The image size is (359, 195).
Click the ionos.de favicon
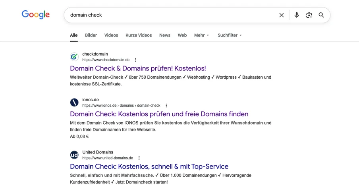pos(74,102)
